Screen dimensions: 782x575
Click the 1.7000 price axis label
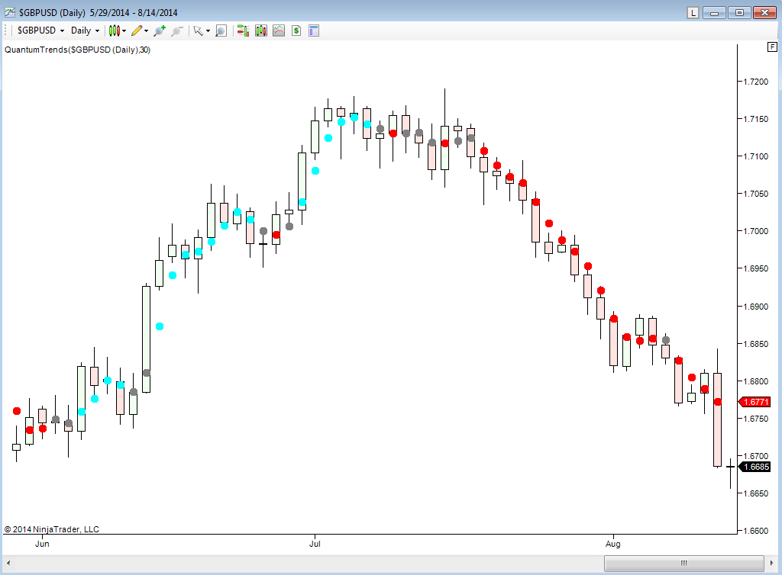pyautogui.click(x=755, y=231)
